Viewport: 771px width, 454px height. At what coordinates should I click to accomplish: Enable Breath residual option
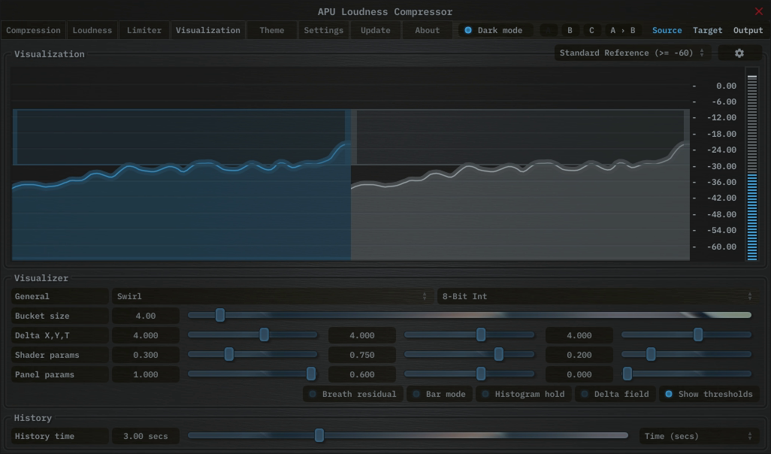click(352, 394)
